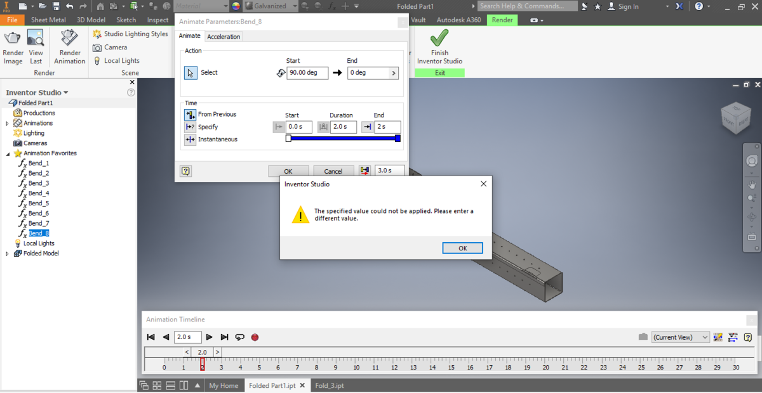The image size is (762, 393).
Task: Close the Inventor Studio warning dialog with X
Action: 483,184
